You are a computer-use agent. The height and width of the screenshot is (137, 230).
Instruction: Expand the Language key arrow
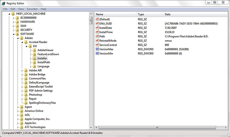tap(31, 67)
